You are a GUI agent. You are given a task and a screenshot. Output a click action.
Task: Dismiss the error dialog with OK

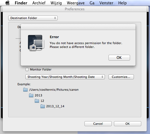point(119,58)
